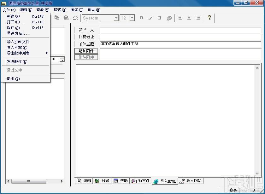Screen dimensions: 265x194
Task: Click the 邮件主题 button
Action: point(86,44)
